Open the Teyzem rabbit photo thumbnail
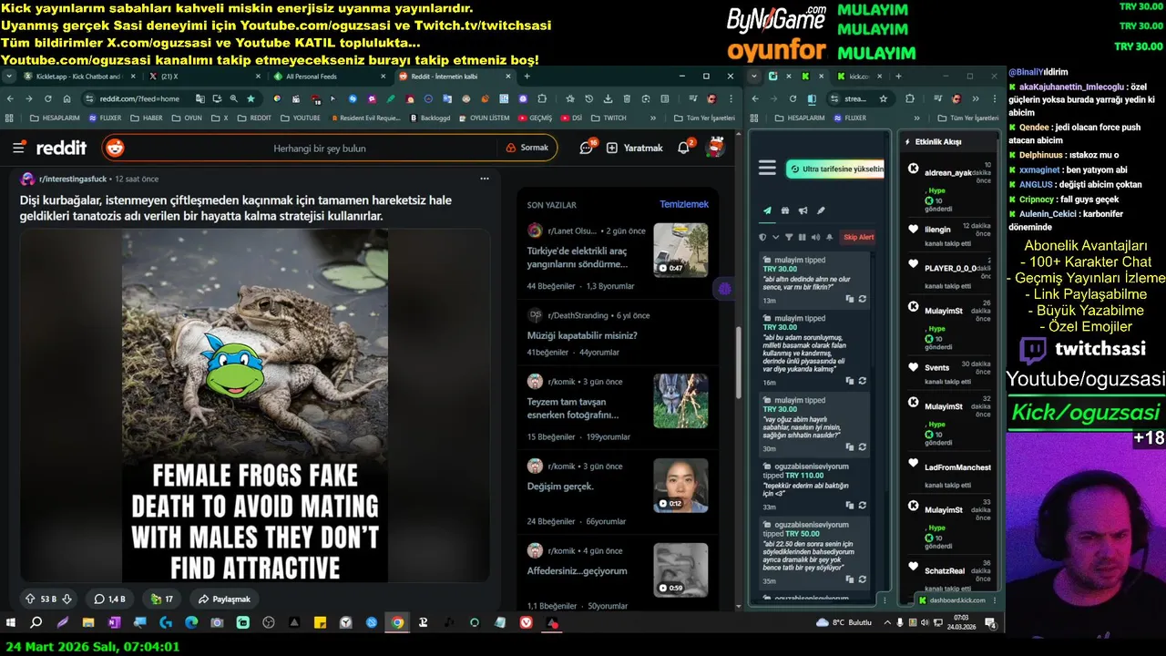Image resolution: width=1166 pixels, height=656 pixels. pyautogui.click(x=680, y=401)
